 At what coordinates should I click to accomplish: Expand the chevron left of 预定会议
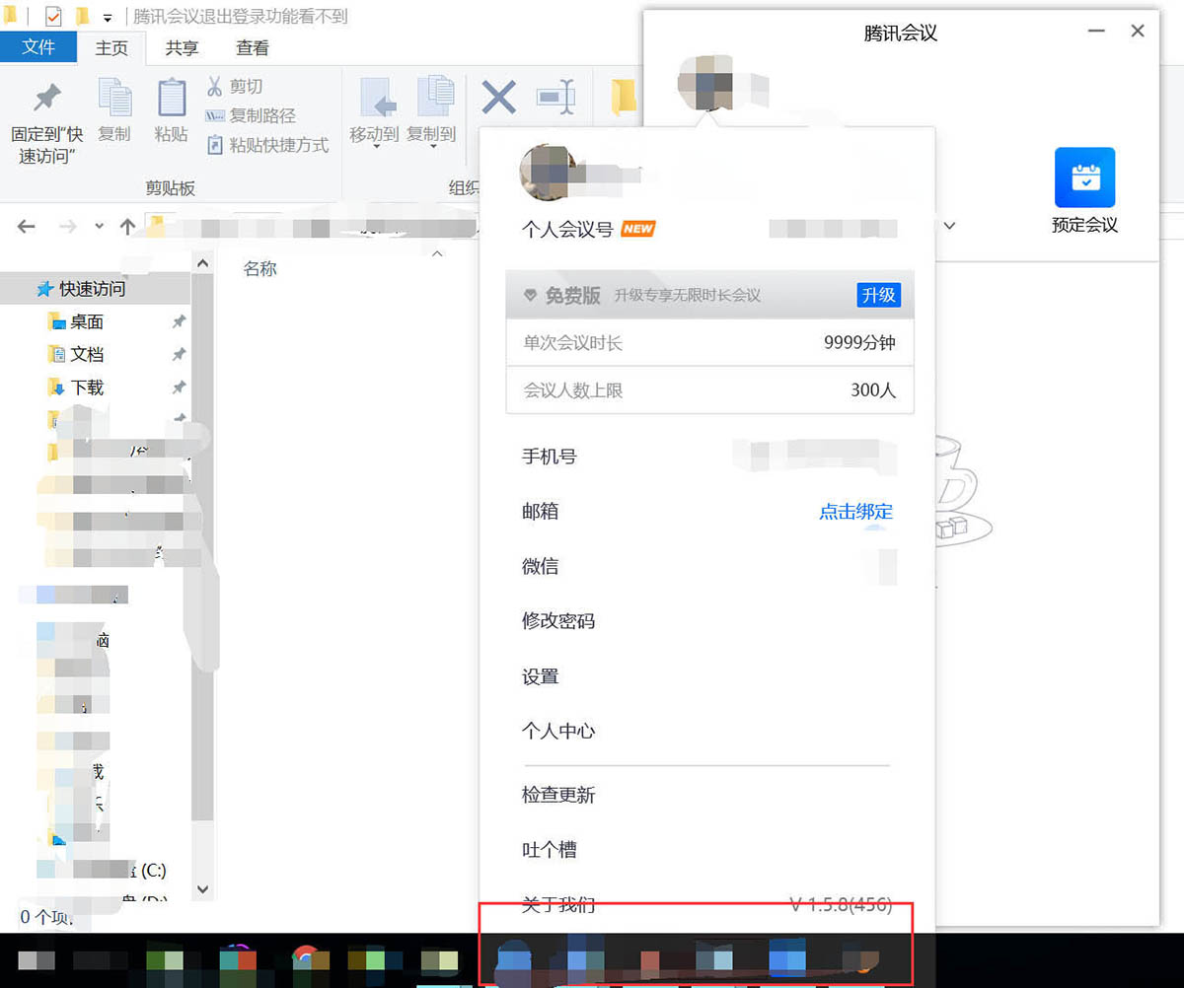949,226
